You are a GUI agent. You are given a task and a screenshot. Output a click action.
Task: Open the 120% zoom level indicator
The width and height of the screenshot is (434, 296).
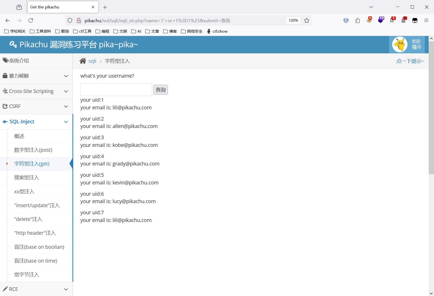tap(293, 20)
